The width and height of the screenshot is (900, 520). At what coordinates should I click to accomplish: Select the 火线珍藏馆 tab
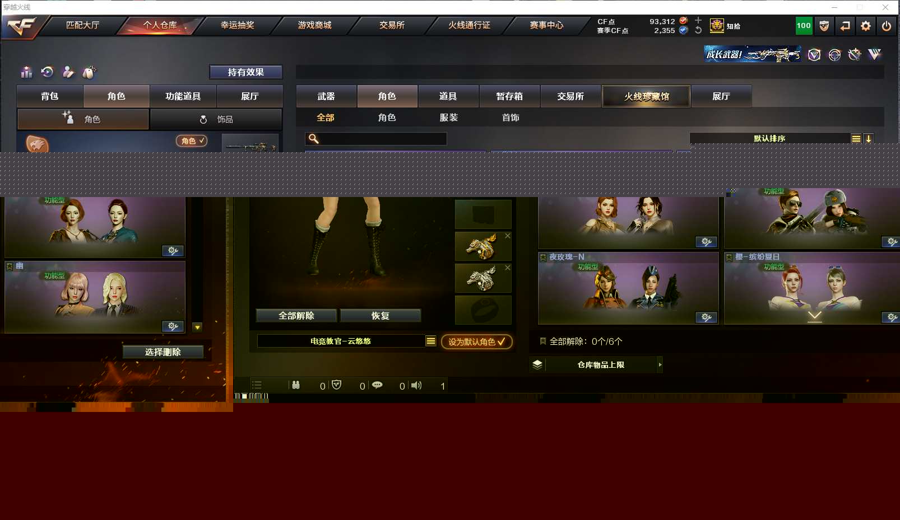[647, 96]
